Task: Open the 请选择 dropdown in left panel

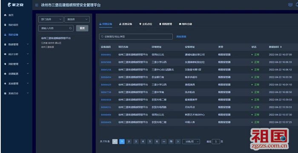Action: (x=77, y=19)
